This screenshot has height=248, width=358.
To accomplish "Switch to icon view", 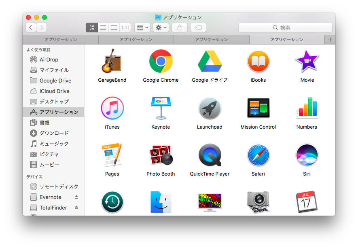I will click(92, 28).
